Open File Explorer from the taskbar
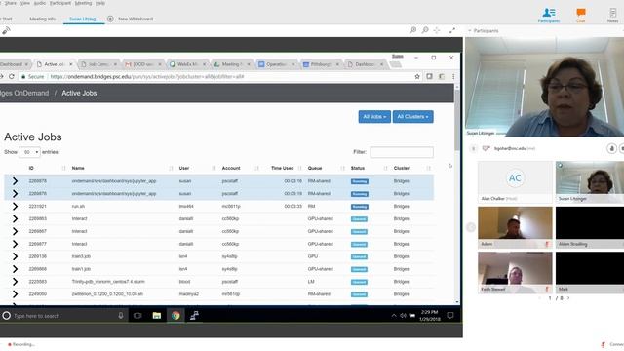 (x=157, y=316)
